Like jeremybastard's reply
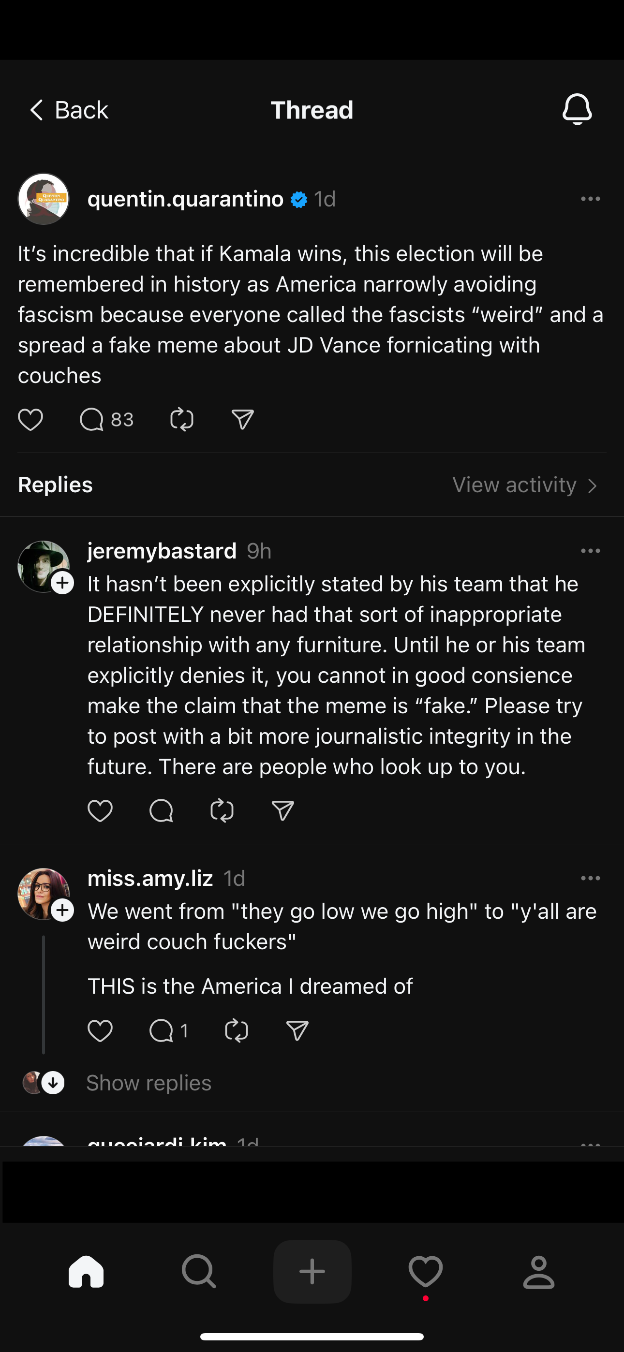The width and height of the screenshot is (624, 1352). point(100,810)
